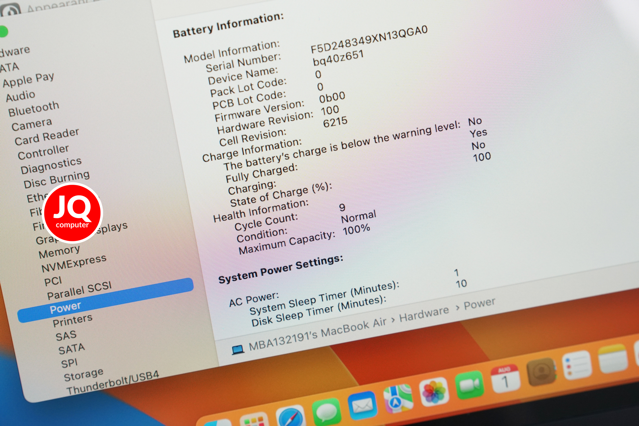Click the Pack Lot Code label
Image resolution: width=639 pixels, height=426 pixels.
(248, 87)
